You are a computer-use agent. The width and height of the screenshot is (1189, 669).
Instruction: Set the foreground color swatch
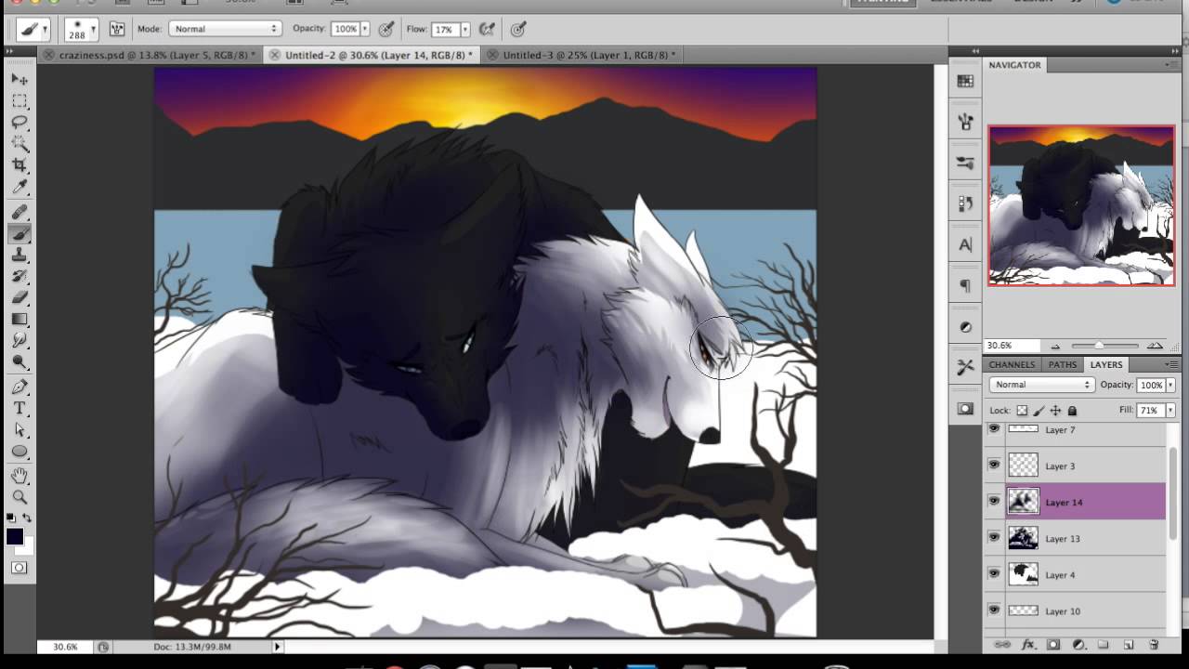pyautogui.click(x=14, y=536)
